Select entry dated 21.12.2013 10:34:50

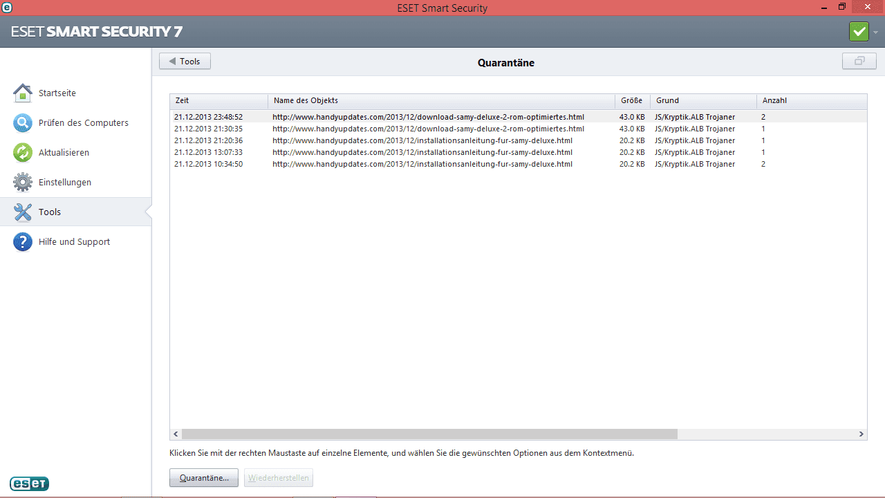tap(519, 164)
